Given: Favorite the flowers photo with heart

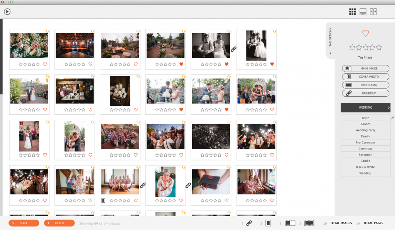Looking at the screenshot, I should pyautogui.click(x=45, y=64).
